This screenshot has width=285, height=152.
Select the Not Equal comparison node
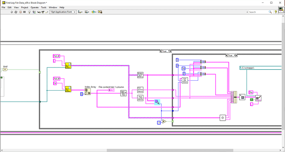pos(164,121)
